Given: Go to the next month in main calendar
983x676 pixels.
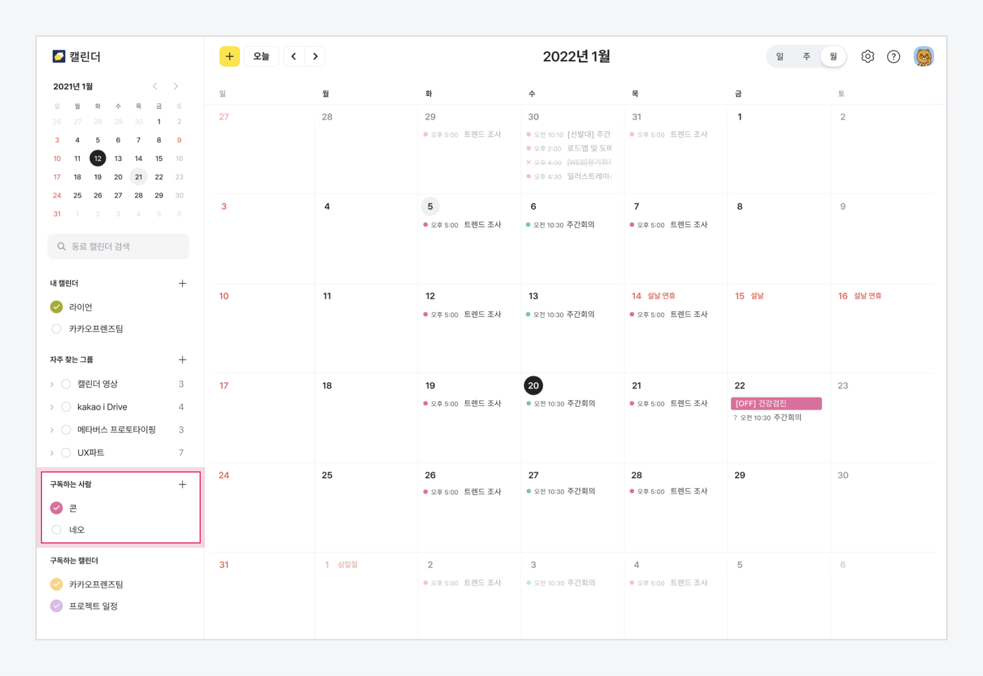Looking at the screenshot, I should click(x=315, y=56).
